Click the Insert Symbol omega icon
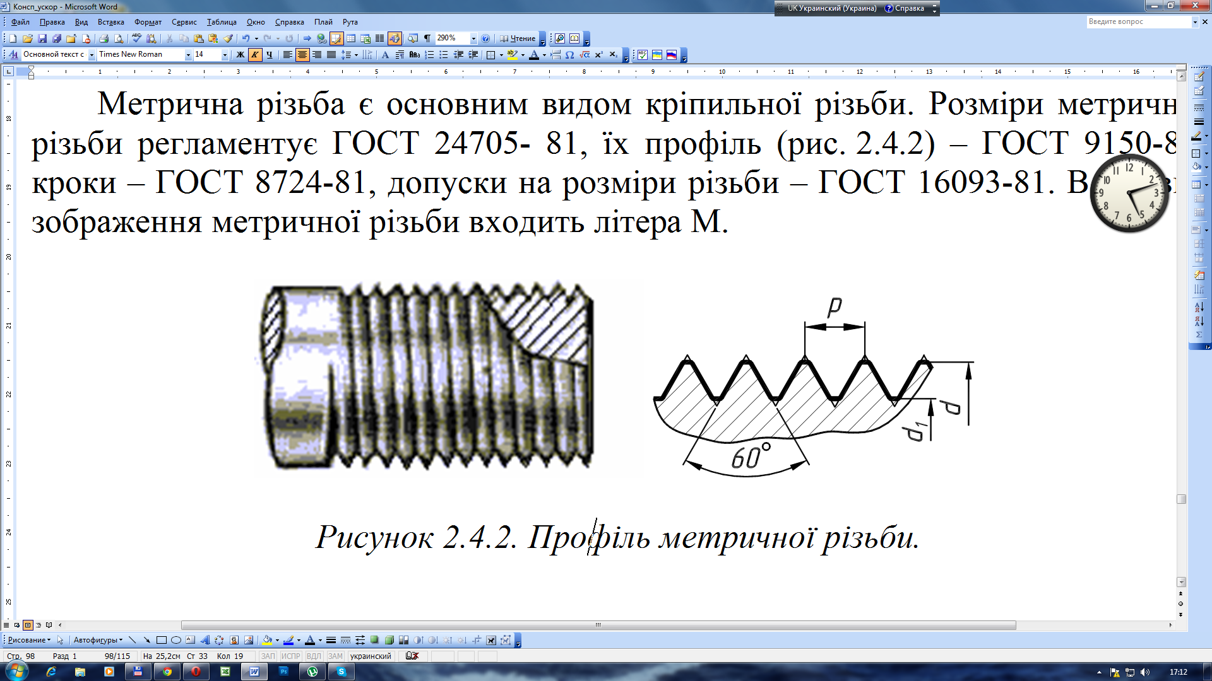Image resolution: width=1212 pixels, height=681 pixels. 570,55
